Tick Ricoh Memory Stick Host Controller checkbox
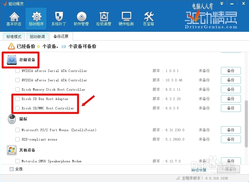Image resolution: width=249 pixels, height=182 pixels. (x=17, y=89)
